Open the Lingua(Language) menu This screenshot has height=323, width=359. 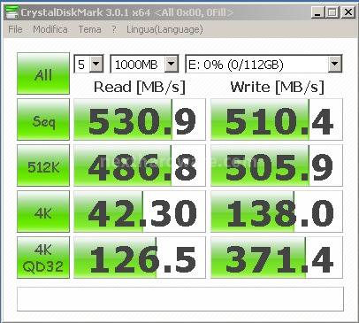point(164,29)
